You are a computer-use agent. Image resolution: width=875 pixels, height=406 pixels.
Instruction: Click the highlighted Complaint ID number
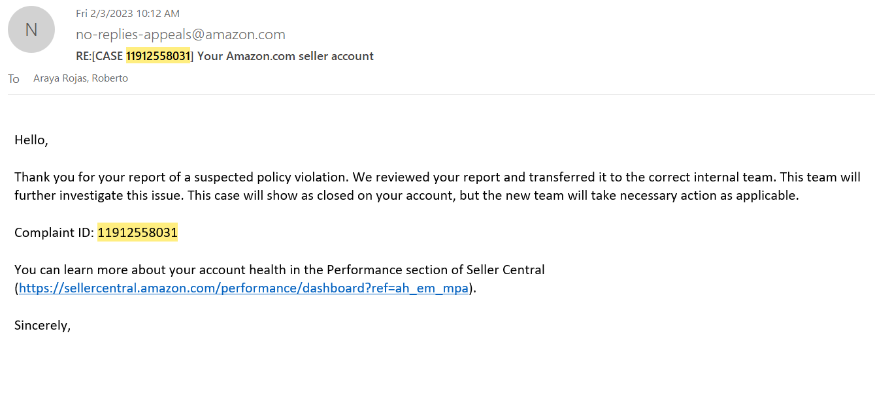[x=137, y=232]
